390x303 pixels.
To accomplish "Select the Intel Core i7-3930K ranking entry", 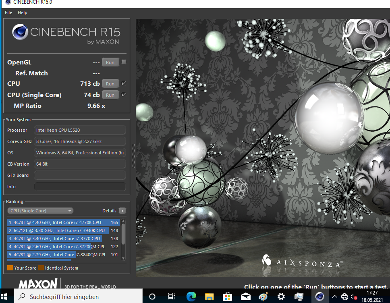I will (63, 230).
